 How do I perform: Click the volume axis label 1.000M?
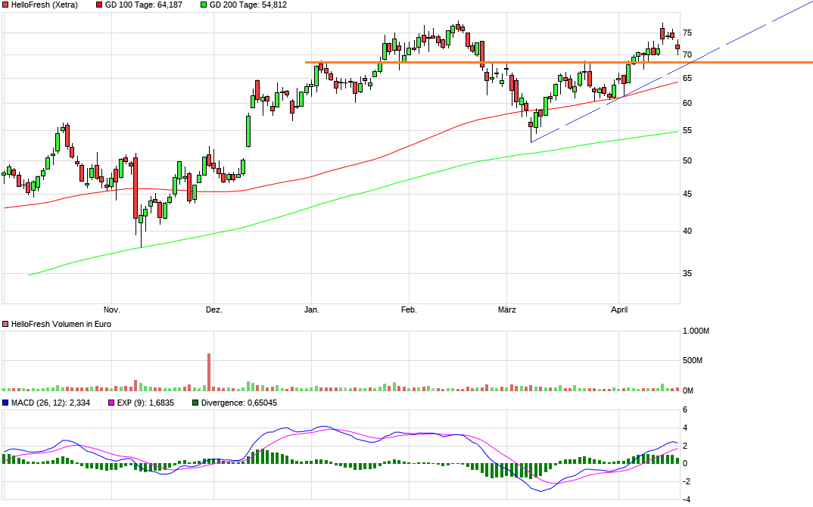696,331
